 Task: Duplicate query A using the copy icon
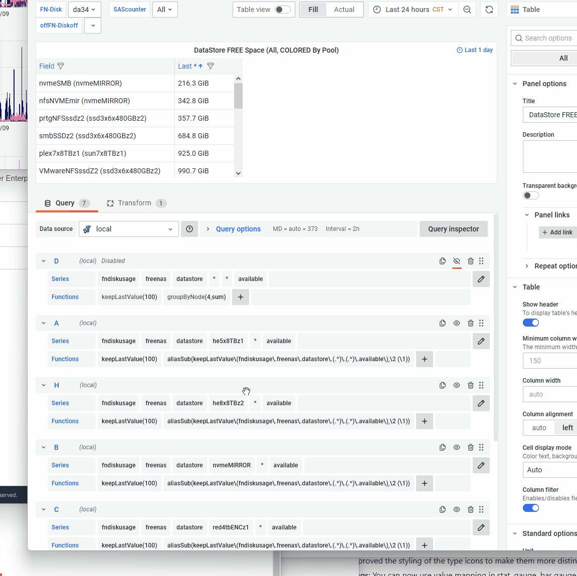coord(443,323)
